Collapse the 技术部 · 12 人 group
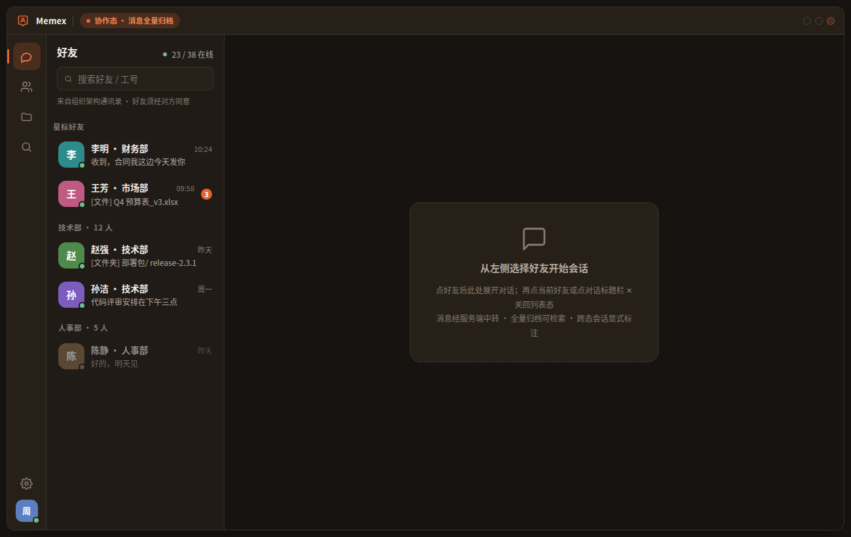 click(x=85, y=228)
